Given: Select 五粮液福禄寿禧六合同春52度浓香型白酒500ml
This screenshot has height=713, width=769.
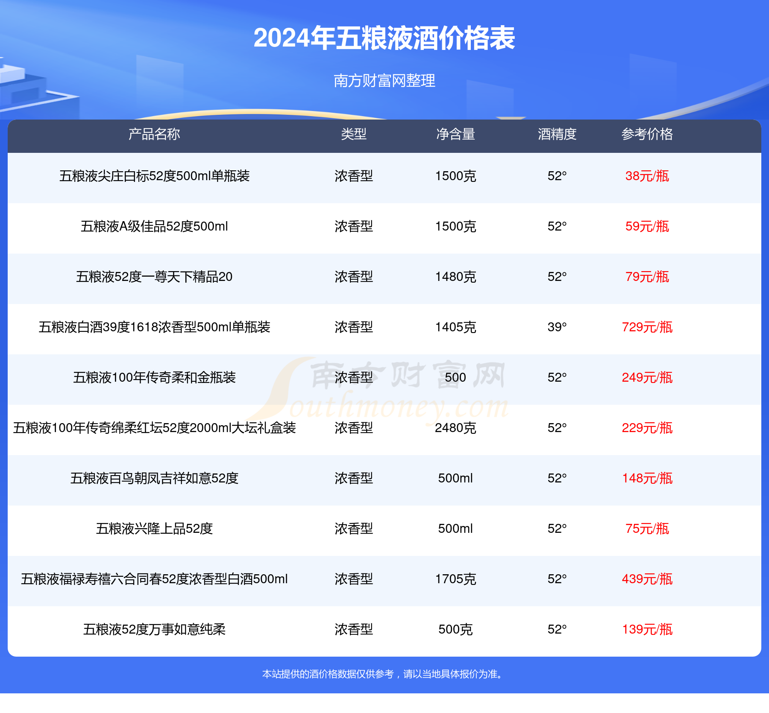Looking at the screenshot, I should tap(154, 579).
